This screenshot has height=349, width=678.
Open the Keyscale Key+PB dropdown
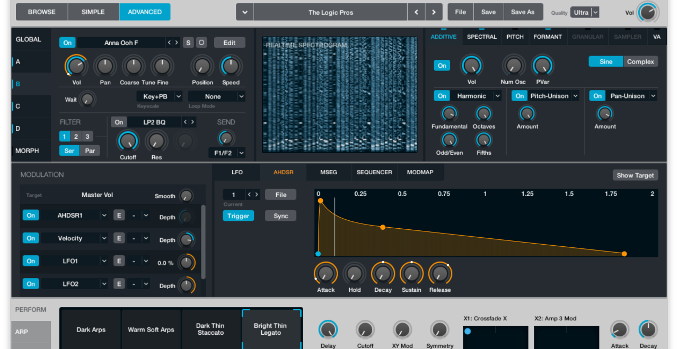159,96
